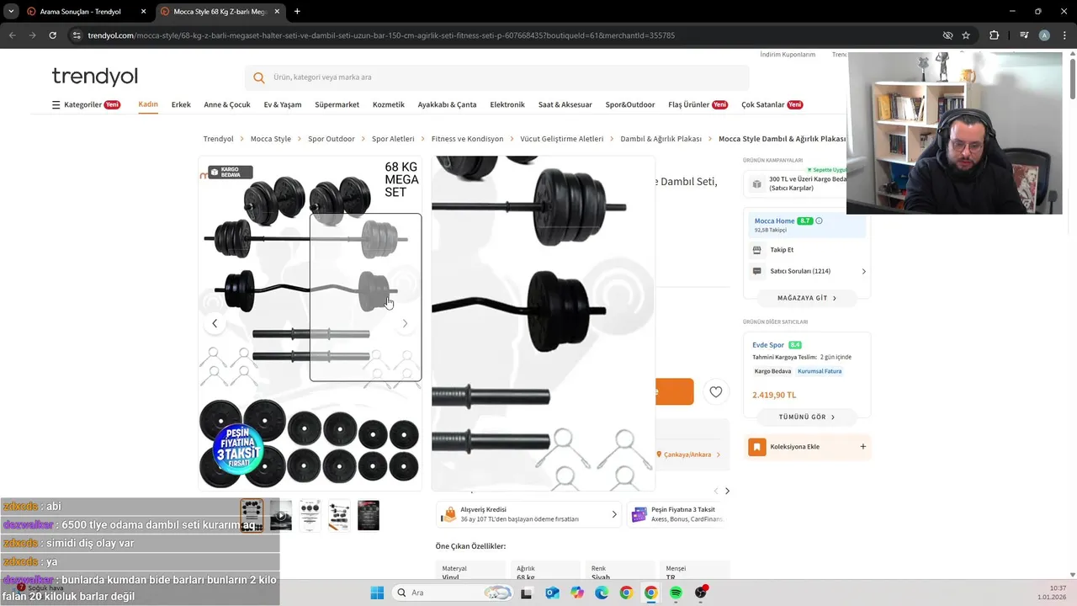
Task: Open Spotify from the taskbar
Action: click(676, 593)
